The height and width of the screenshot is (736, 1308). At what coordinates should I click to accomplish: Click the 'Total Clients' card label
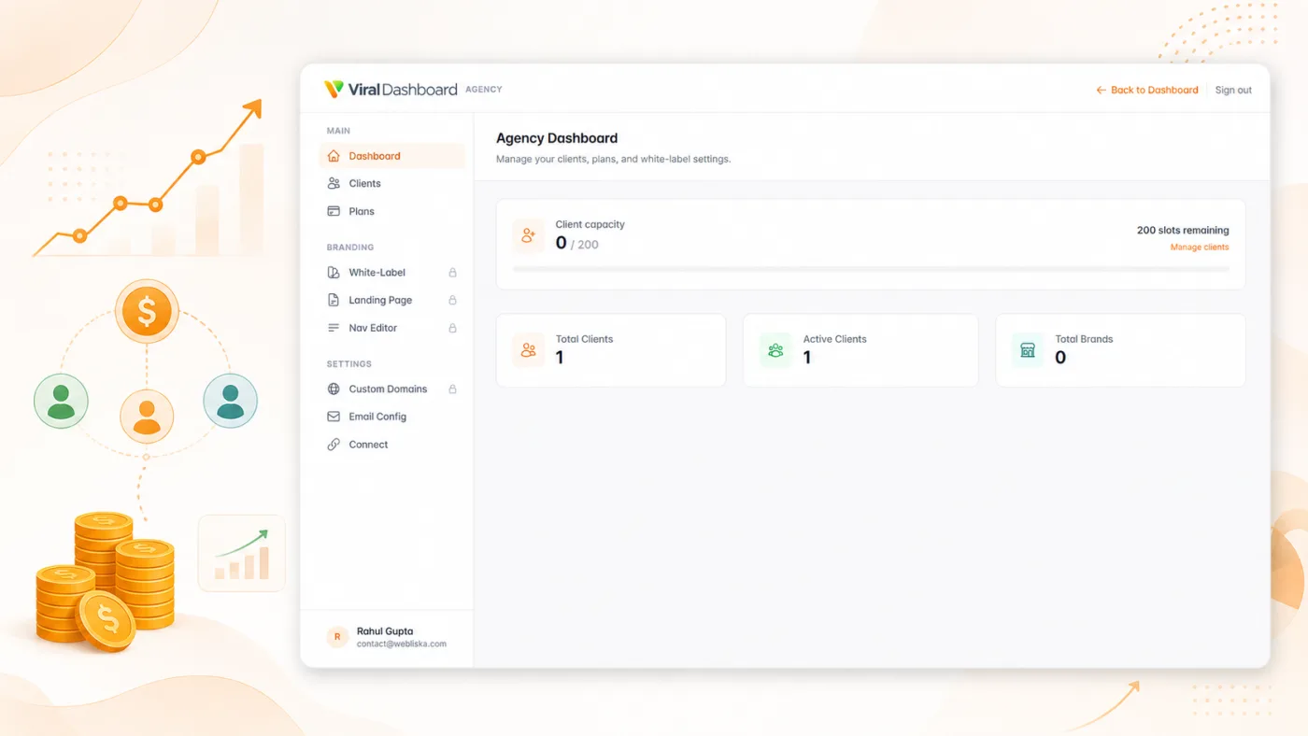tap(585, 339)
